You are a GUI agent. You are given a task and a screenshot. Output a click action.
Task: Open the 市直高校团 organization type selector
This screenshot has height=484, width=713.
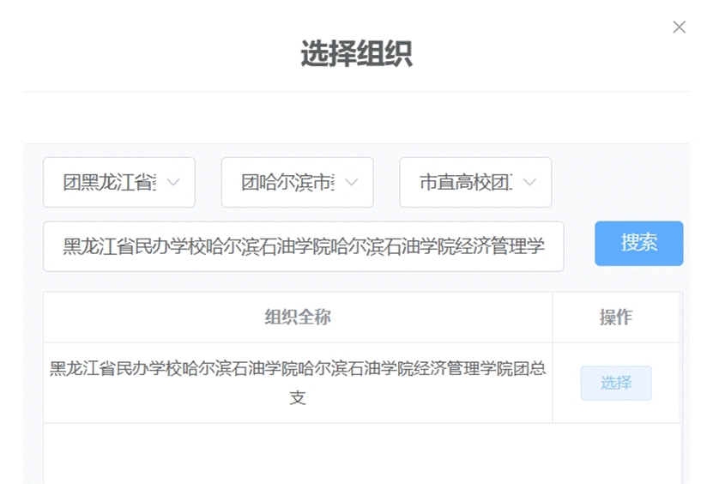pos(464,182)
